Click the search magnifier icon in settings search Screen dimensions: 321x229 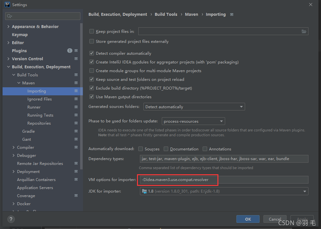click(x=9, y=16)
